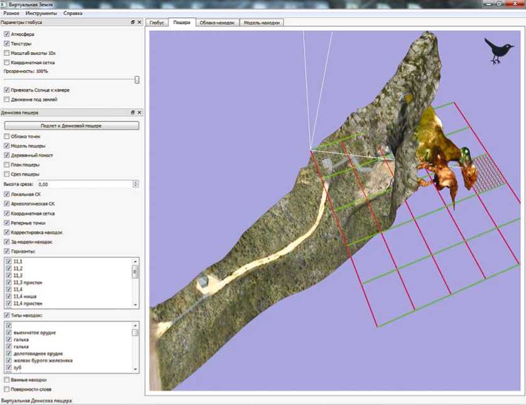Viewport: 526px width, 405px height.
Task: Open the Справка menu
Action: (73, 13)
